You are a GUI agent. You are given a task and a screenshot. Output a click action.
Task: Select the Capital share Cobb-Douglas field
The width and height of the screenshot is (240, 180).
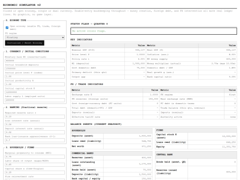[x=35, y=172]
